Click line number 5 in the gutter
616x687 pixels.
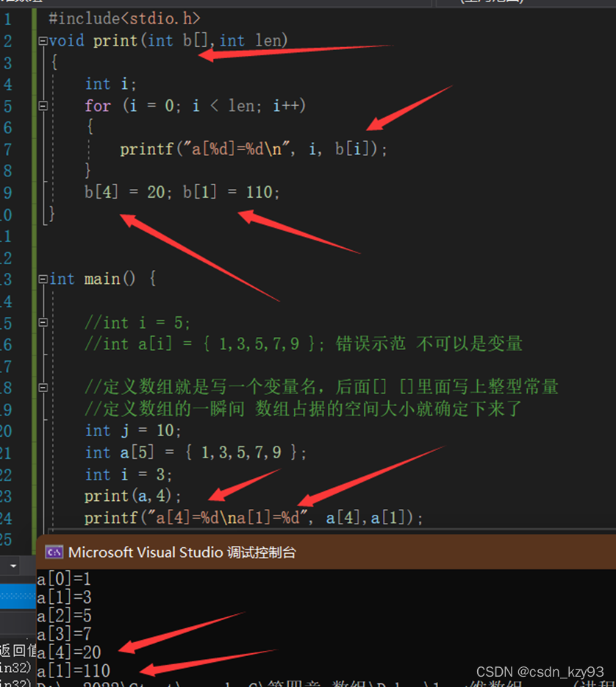tap(8, 106)
